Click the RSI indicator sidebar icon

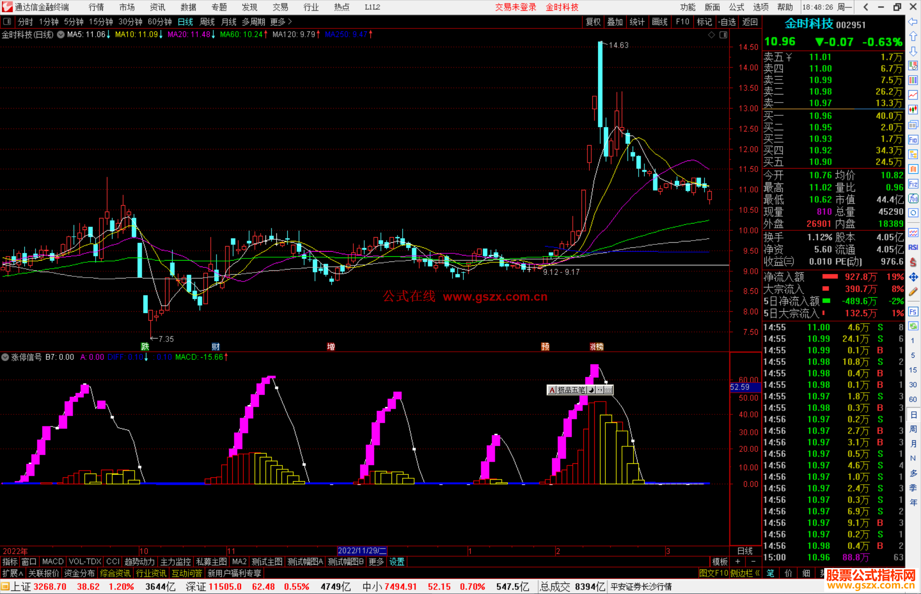pyautogui.click(x=913, y=247)
